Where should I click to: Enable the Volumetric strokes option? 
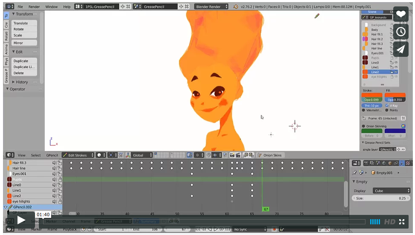click(x=364, y=110)
